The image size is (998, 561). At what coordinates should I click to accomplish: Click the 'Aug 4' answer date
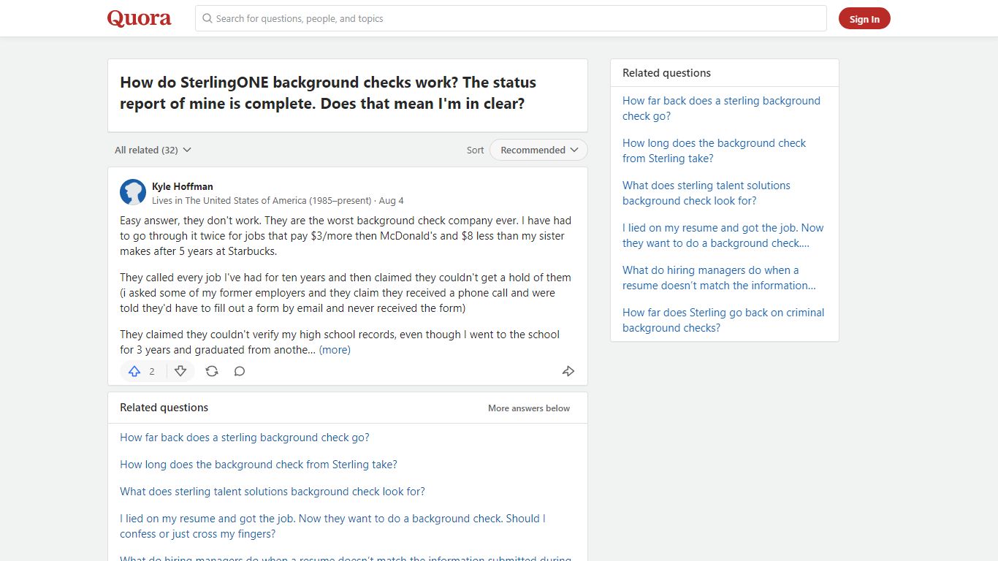click(x=391, y=200)
